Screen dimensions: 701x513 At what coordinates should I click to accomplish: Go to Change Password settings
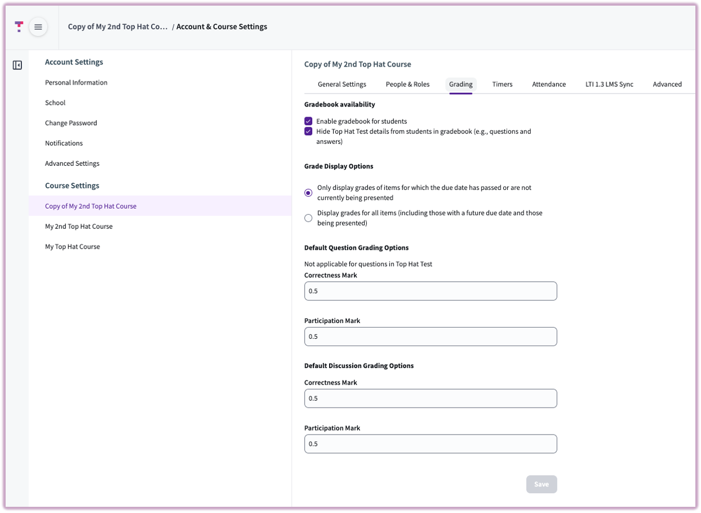coord(71,122)
